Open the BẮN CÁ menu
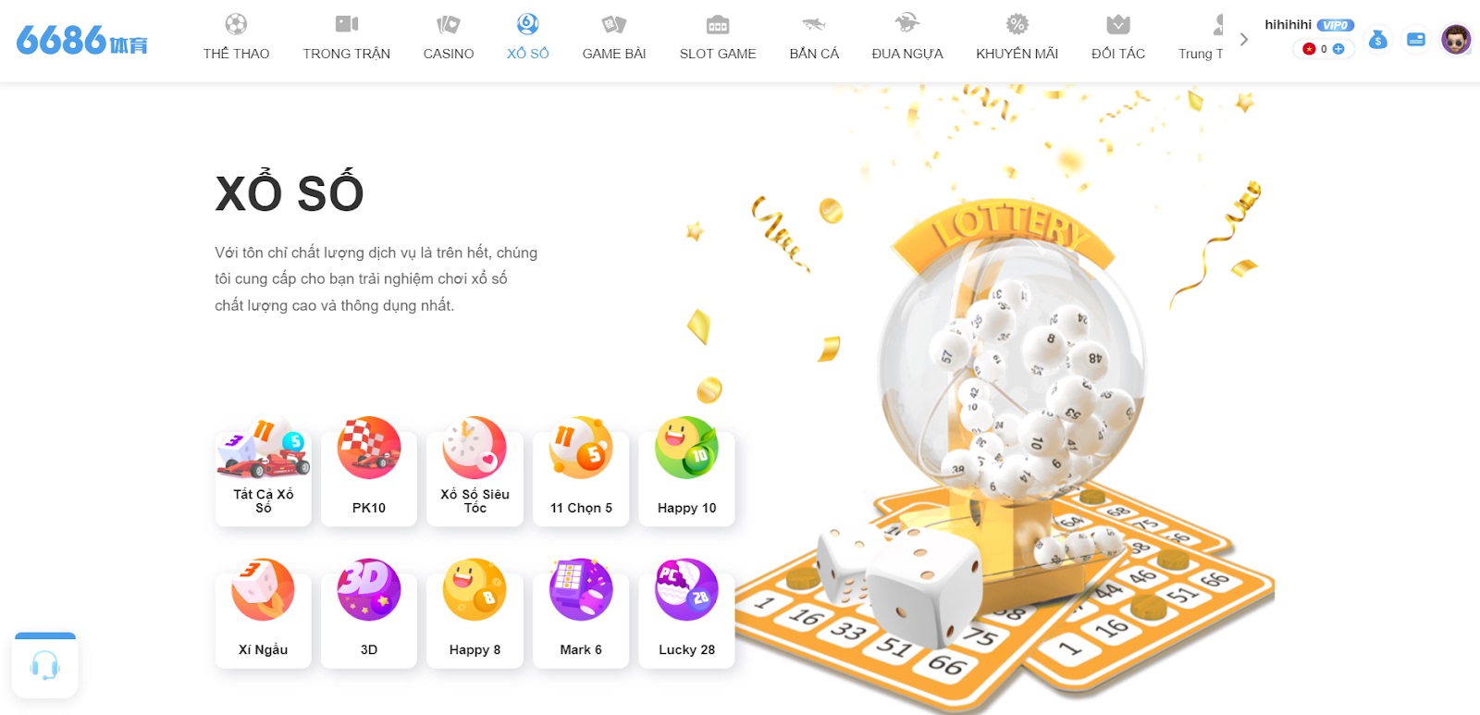 point(814,37)
